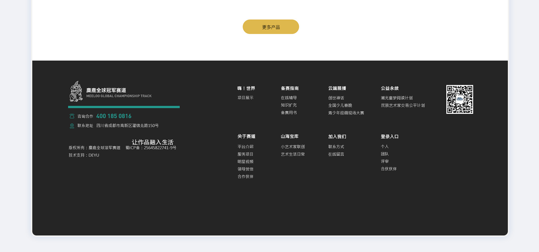539x252 pixels.
Task: Click the phone icon beside 咨询合作
Action: [72, 116]
